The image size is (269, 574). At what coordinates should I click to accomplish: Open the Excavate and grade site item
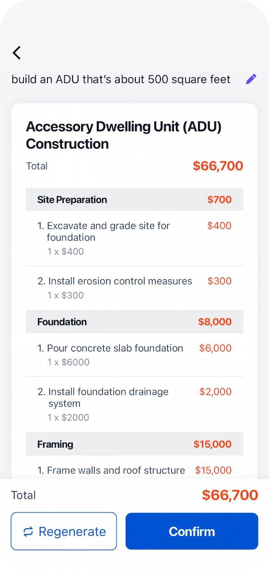108,231
